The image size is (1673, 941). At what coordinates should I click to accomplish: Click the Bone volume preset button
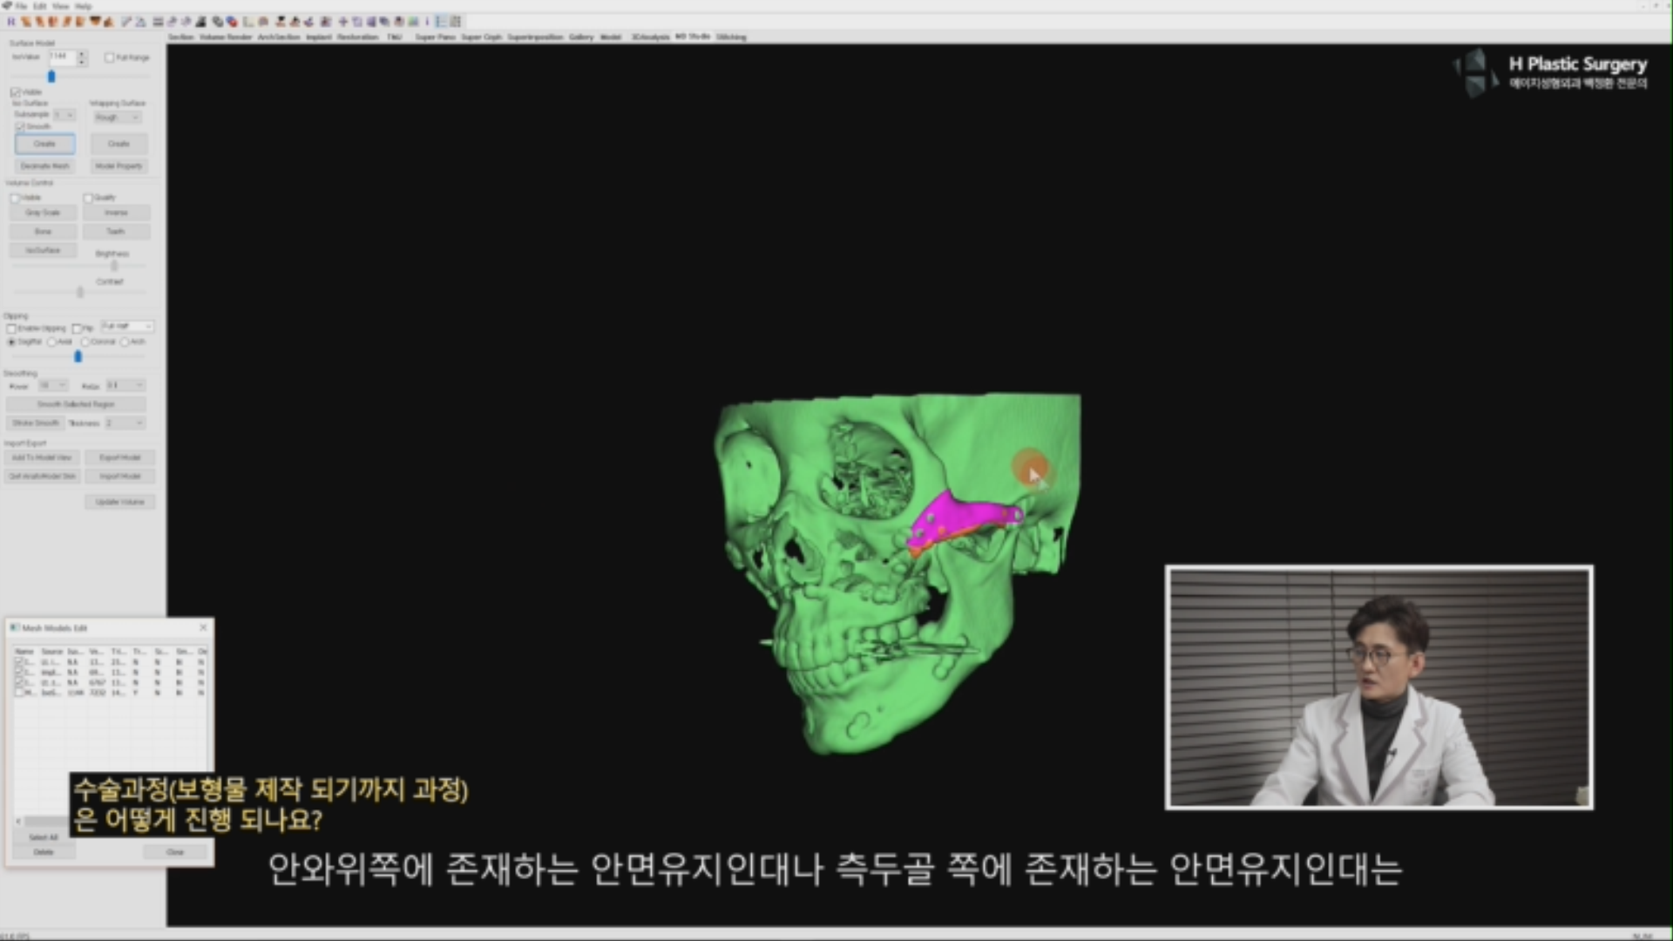[x=43, y=232]
